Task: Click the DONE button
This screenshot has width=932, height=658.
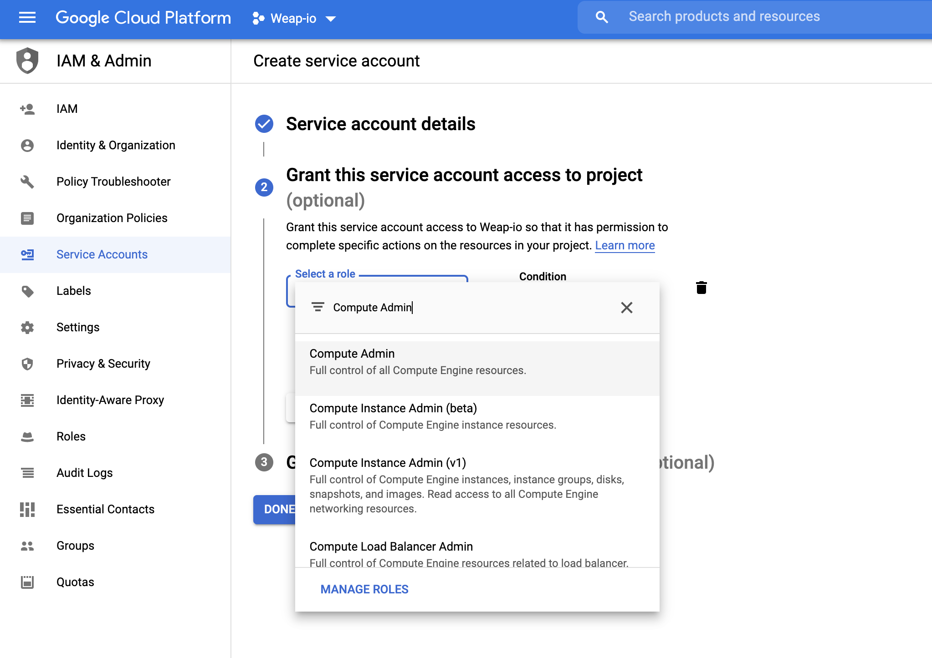Action: pos(275,509)
